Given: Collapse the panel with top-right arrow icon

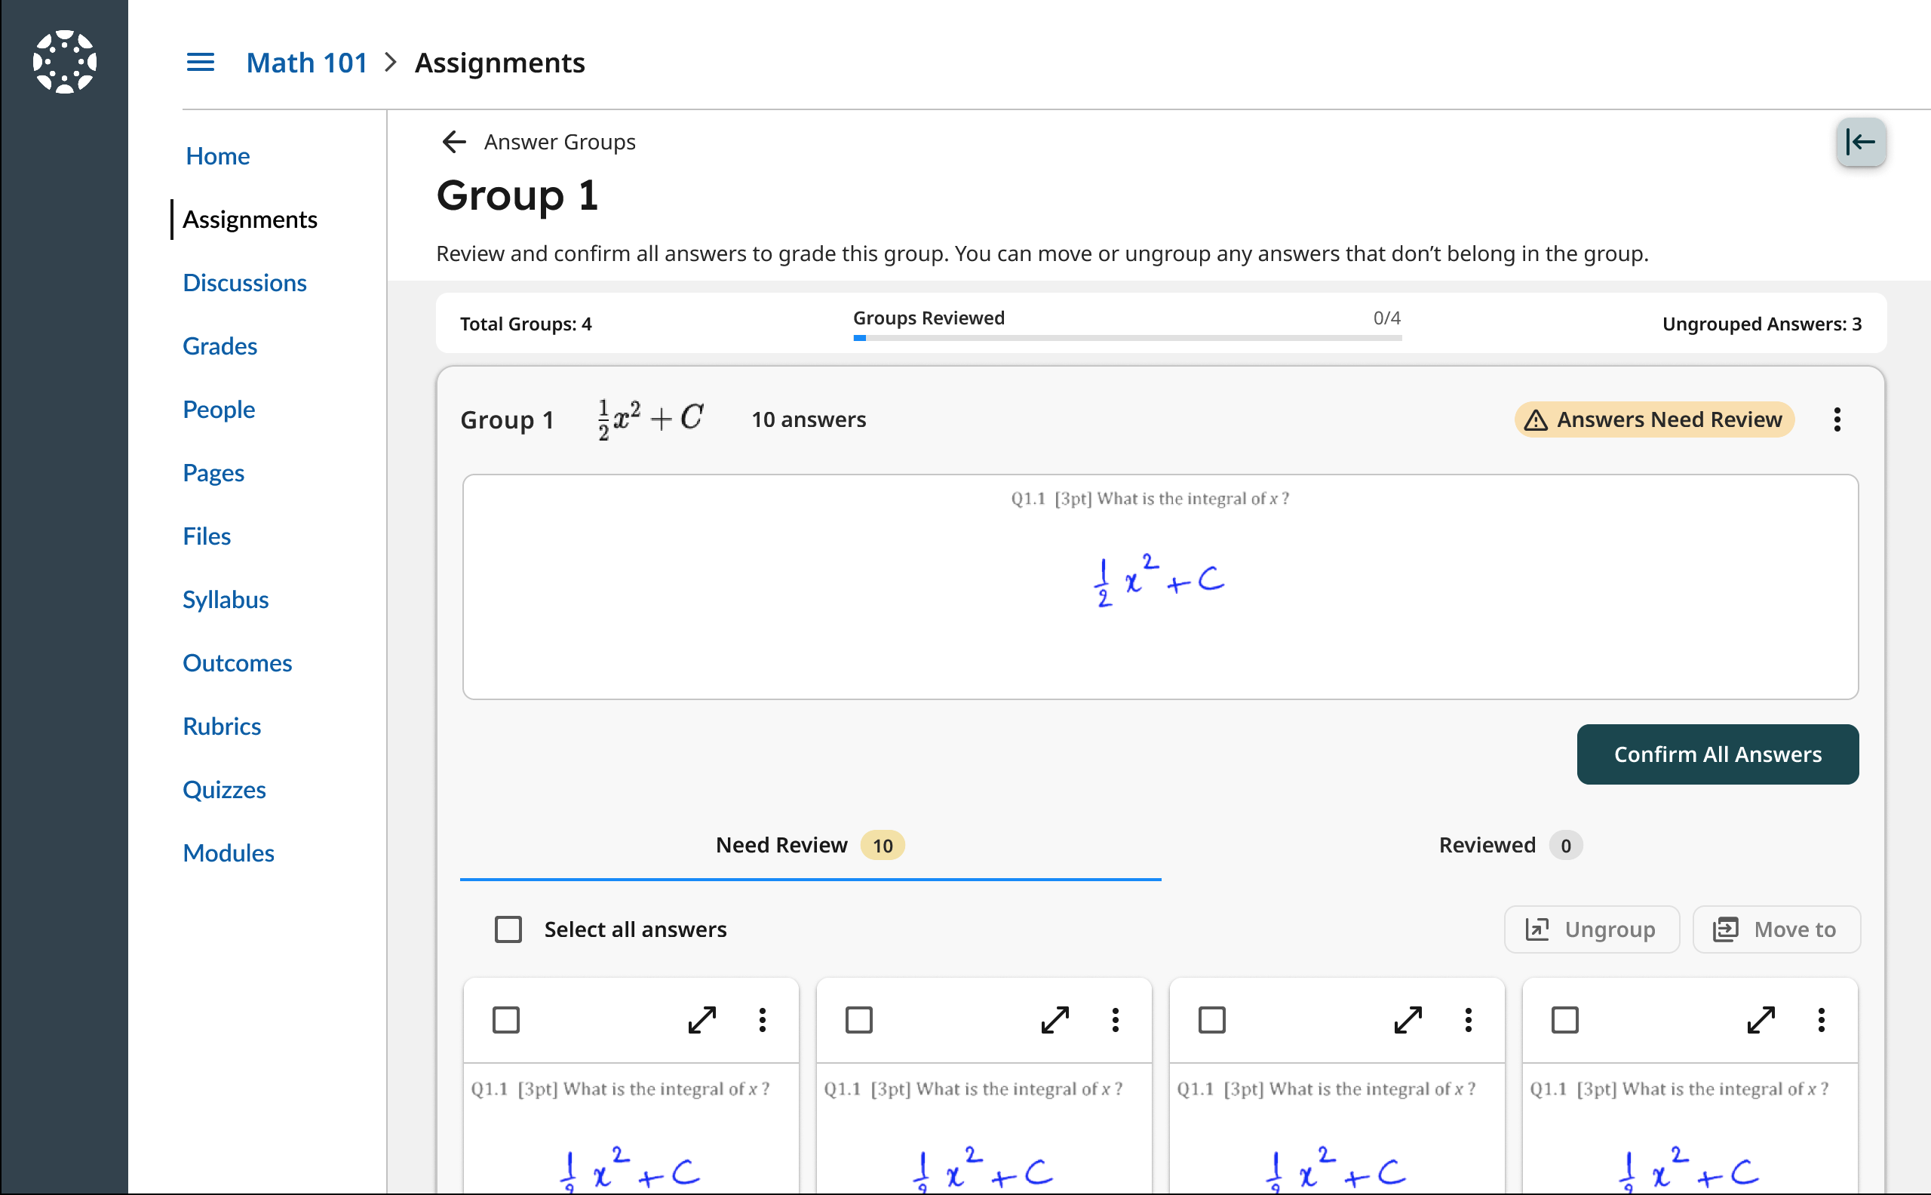Looking at the screenshot, I should point(1860,143).
